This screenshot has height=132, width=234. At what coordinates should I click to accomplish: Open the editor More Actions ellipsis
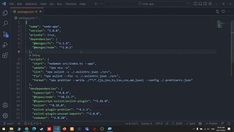coord(229,11)
